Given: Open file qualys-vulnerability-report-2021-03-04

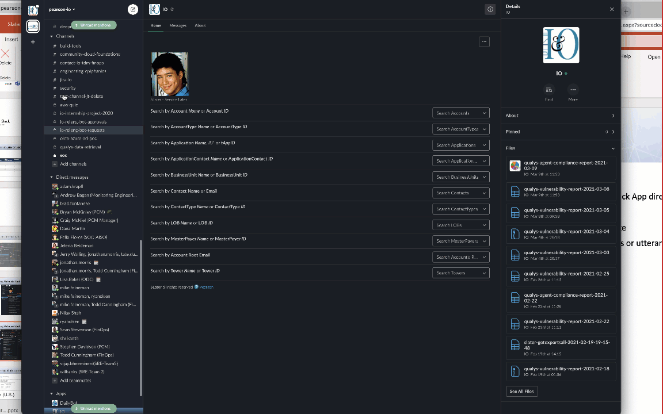Looking at the screenshot, I should pyautogui.click(x=561, y=234).
